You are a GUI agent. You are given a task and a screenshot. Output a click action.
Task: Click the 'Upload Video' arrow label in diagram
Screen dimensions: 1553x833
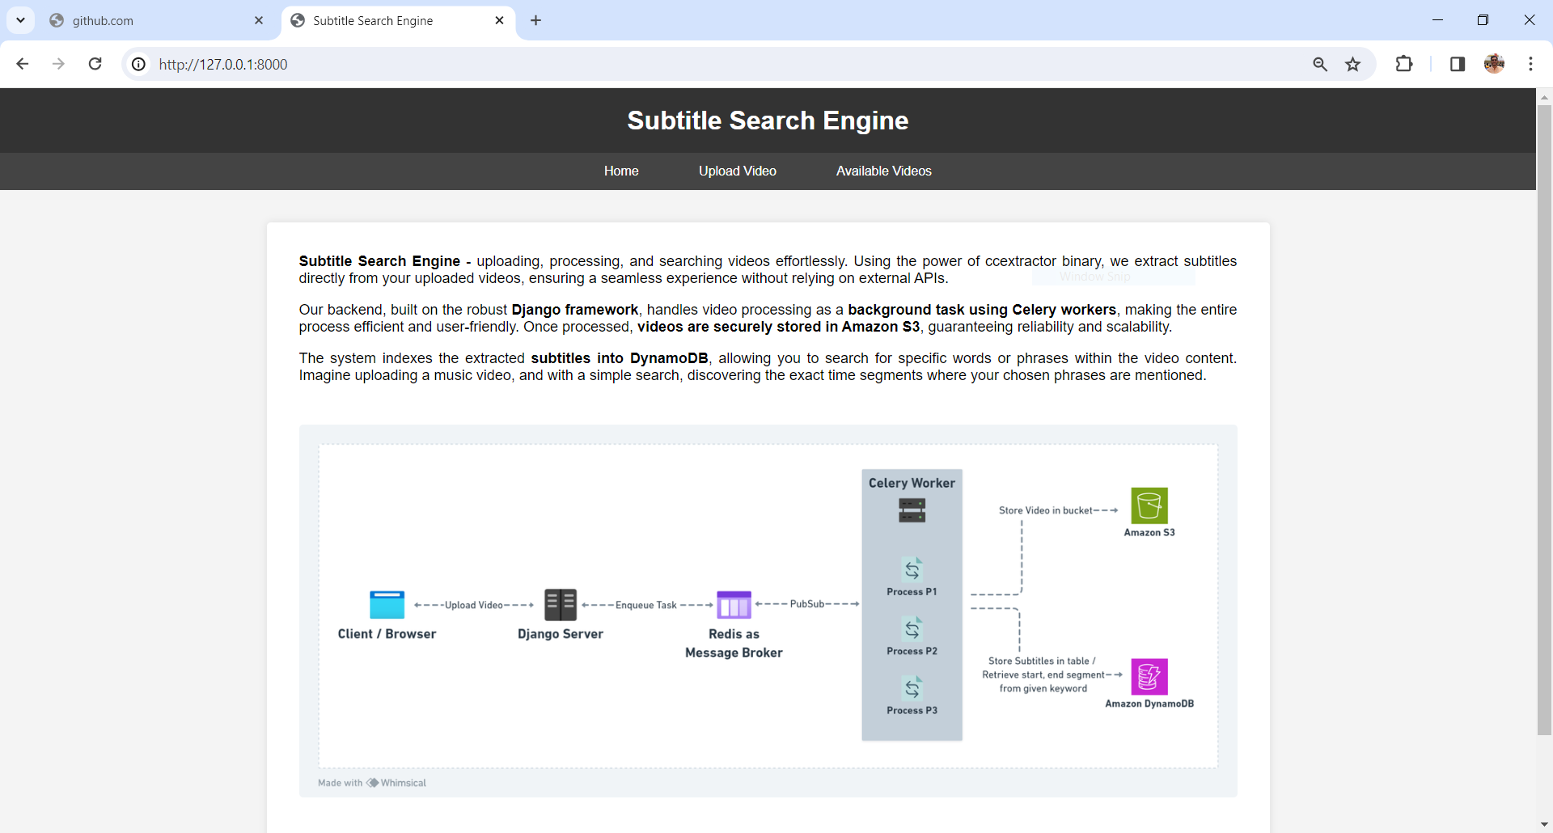474,605
